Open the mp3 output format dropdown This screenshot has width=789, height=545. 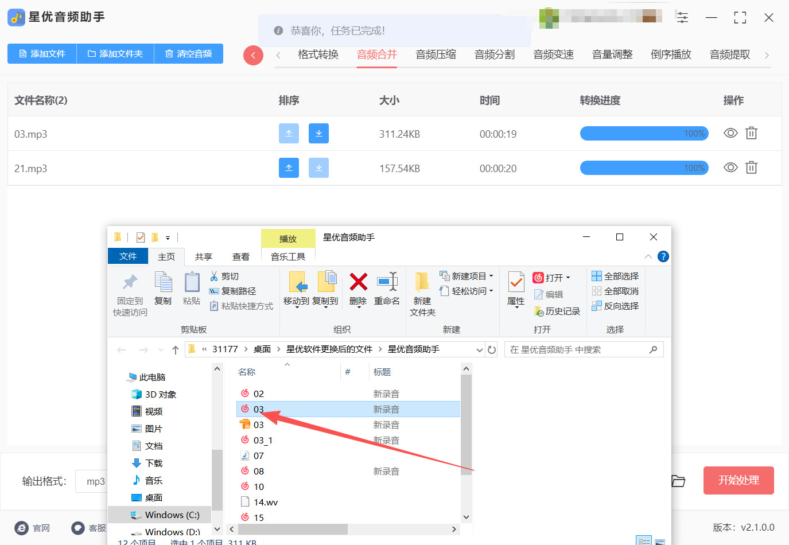tap(95, 481)
